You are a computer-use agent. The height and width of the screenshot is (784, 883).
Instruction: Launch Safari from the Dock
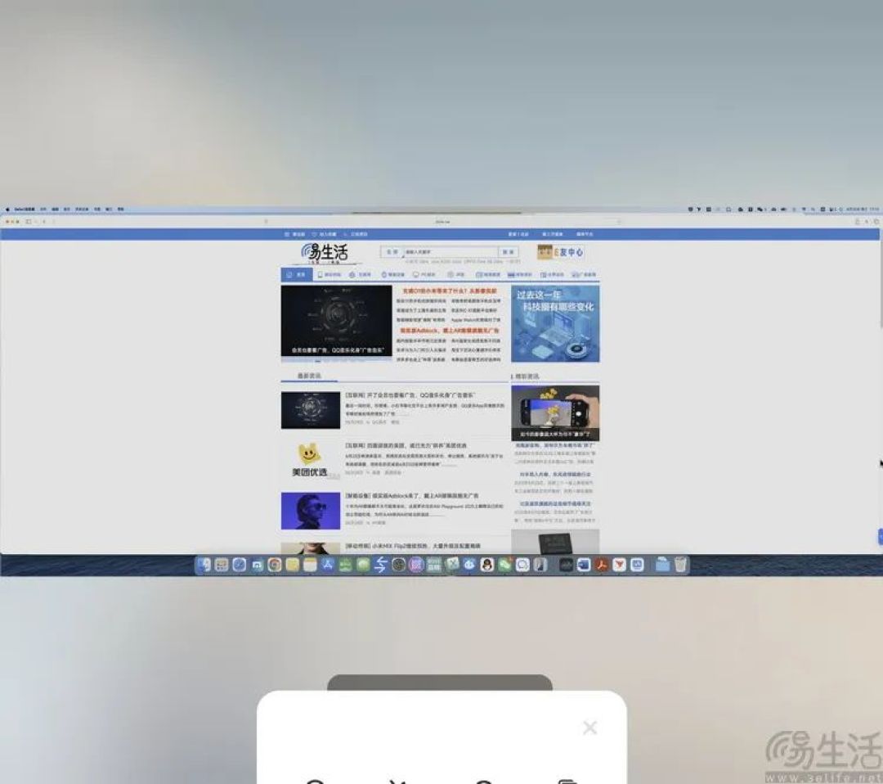click(240, 564)
